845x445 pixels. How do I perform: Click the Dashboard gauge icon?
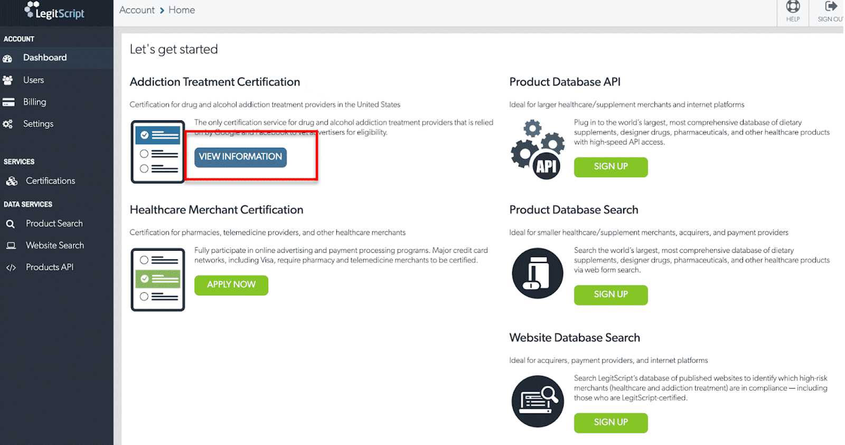[7, 59]
